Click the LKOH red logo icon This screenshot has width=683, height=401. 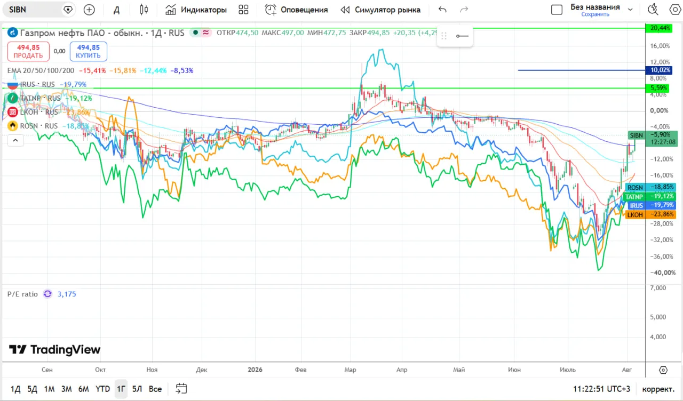(12, 112)
